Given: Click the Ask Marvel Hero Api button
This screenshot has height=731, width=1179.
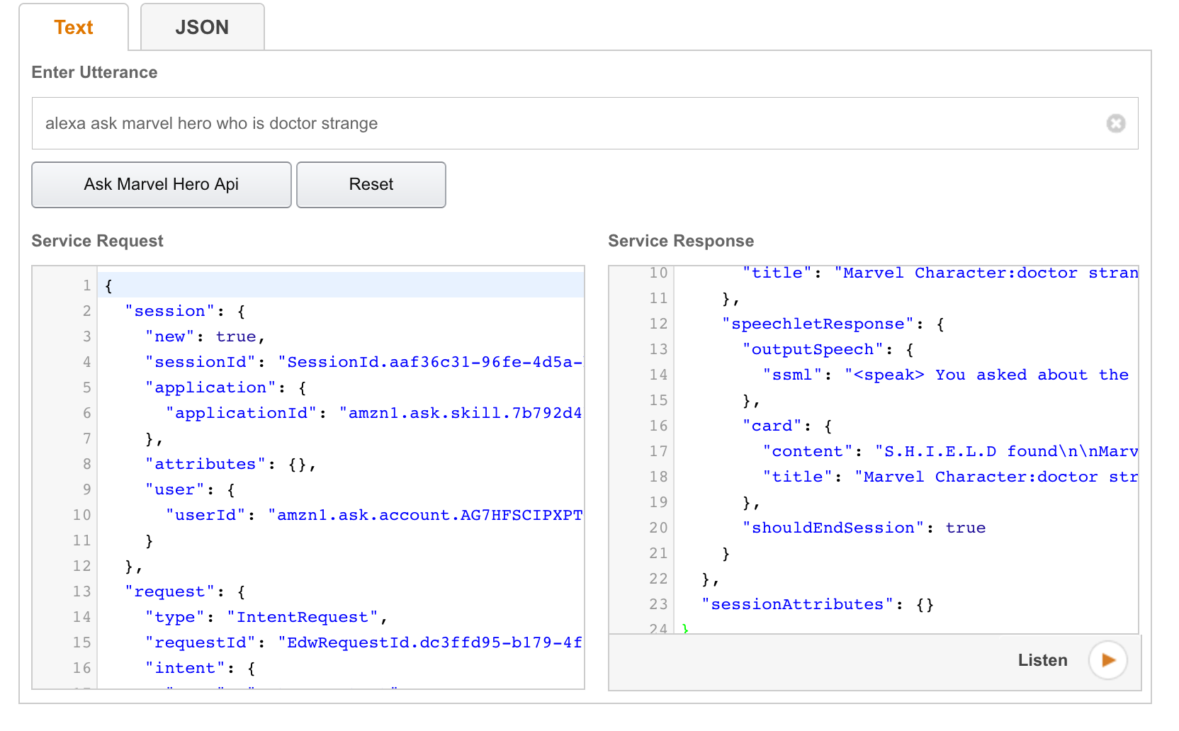Looking at the screenshot, I should pyautogui.click(x=162, y=185).
